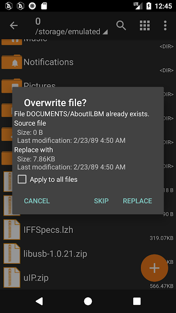Open the search magnifier icon

[x=121, y=26]
